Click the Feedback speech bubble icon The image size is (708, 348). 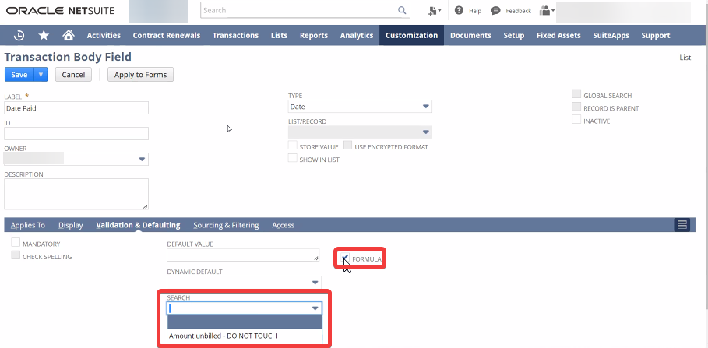(x=496, y=10)
